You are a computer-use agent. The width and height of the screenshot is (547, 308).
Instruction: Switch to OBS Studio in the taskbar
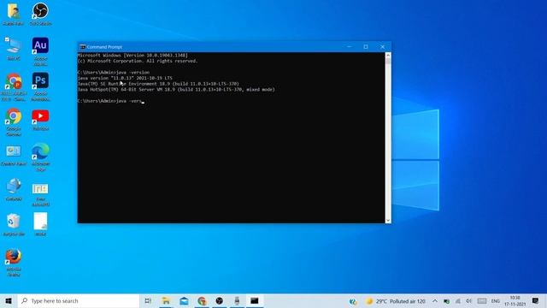(219, 300)
